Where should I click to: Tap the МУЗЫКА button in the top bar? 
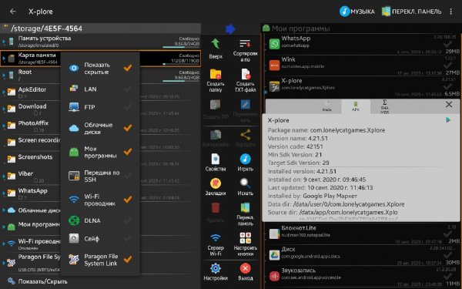pyautogui.click(x=357, y=12)
